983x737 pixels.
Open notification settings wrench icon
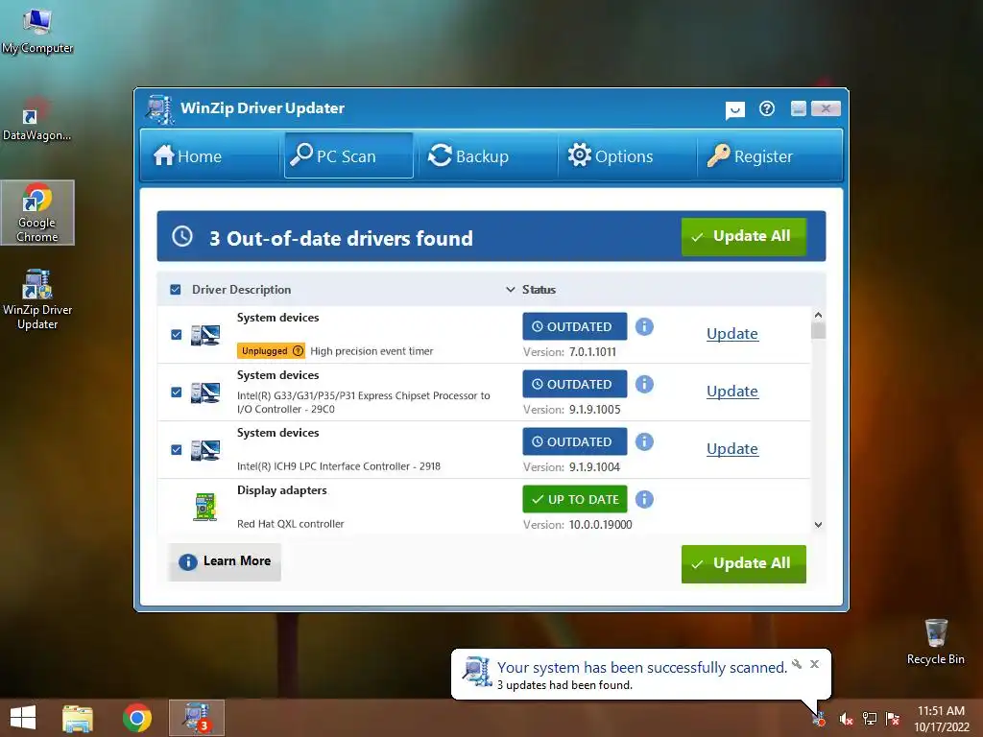tap(797, 664)
